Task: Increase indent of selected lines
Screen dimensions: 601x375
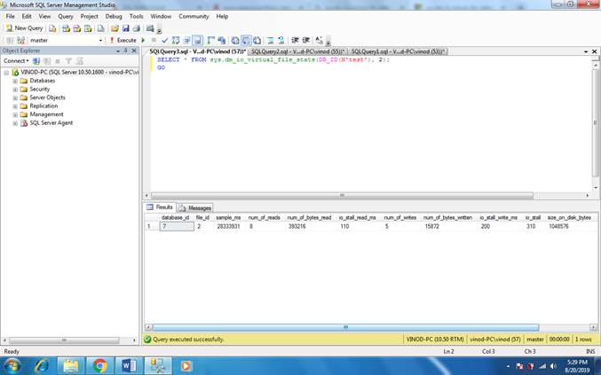Action: tap(306, 40)
